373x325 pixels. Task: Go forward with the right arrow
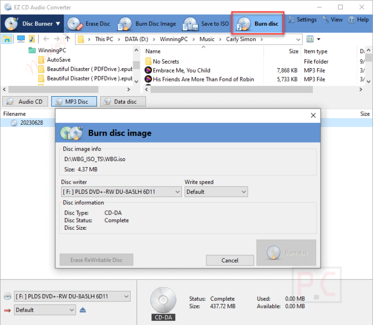click(57, 39)
